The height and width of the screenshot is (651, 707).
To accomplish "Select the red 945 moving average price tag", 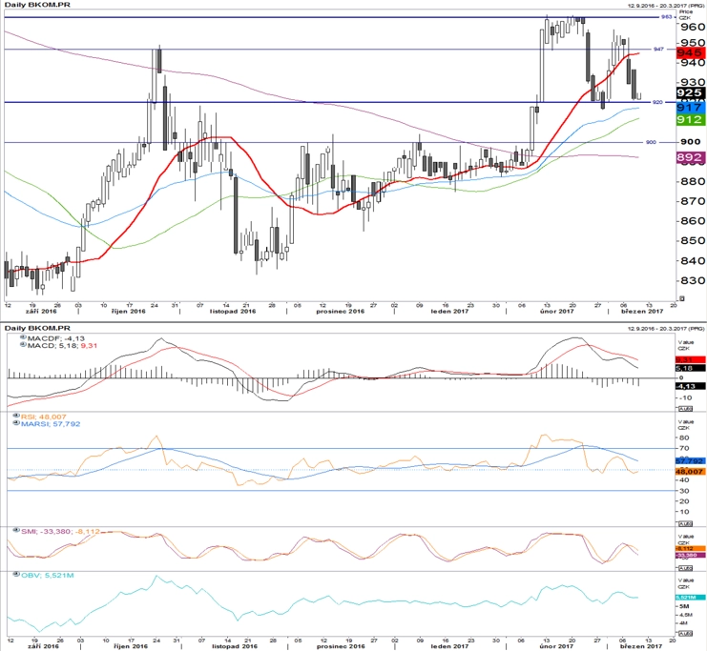I will [691, 52].
